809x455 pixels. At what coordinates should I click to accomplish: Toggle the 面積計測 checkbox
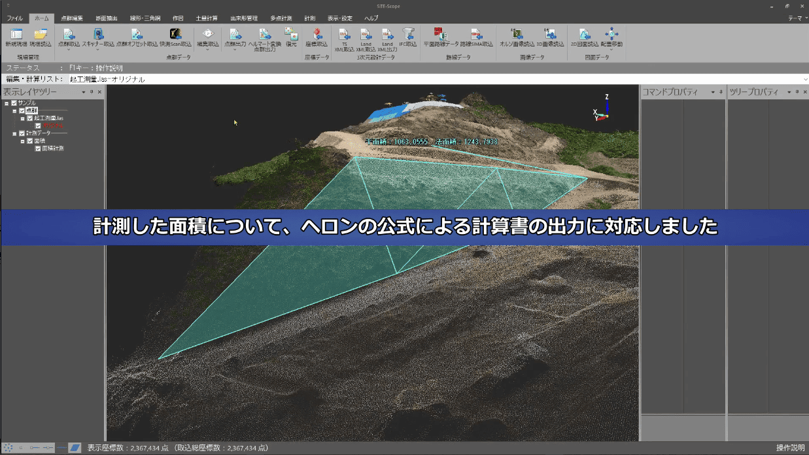coord(38,148)
